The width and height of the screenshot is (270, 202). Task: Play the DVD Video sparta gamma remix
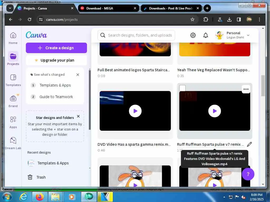tap(135, 111)
